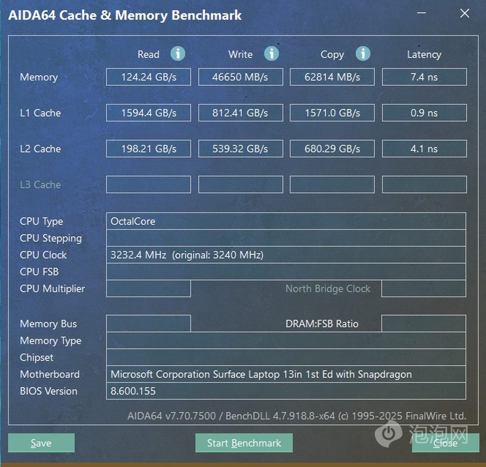Screen dimensions: 486x467
Task: Save the benchmark results
Action: coord(41,443)
